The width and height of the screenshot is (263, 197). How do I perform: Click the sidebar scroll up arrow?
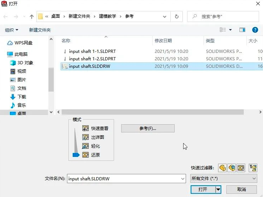tap(51, 39)
